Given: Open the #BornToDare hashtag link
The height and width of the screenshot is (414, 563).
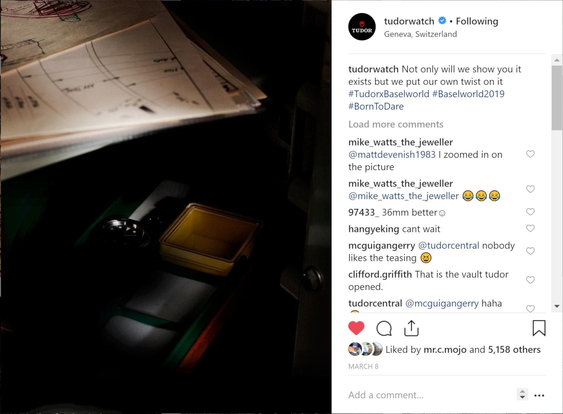Looking at the screenshot, I should [376, 106].
